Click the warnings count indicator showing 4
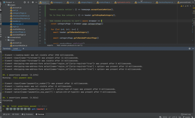 pos(182,6)
